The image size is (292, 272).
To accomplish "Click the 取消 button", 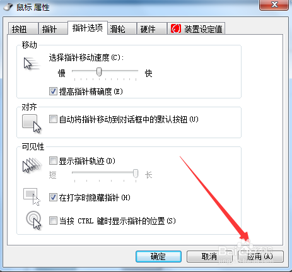I will (x=209, y=256).
